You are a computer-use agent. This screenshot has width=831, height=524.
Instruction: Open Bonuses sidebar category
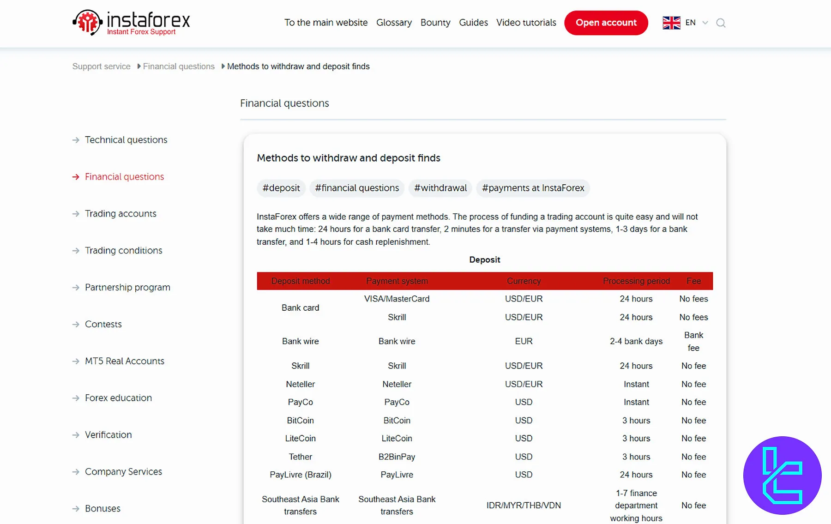(x=102, y=509)
